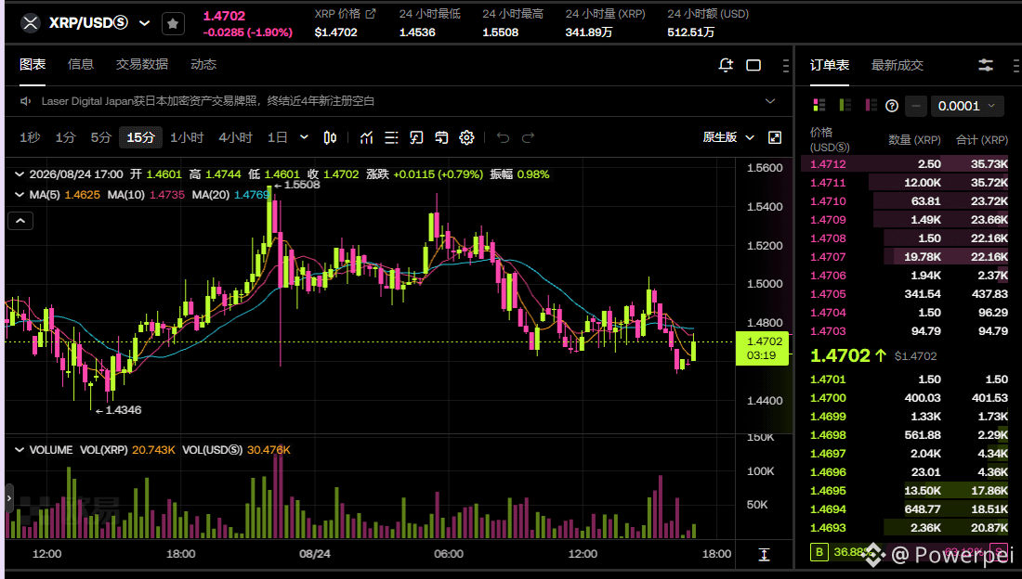Add XRP/USD to favorites with the star
The image size is (1022, 579).
(x=173, y=24)
